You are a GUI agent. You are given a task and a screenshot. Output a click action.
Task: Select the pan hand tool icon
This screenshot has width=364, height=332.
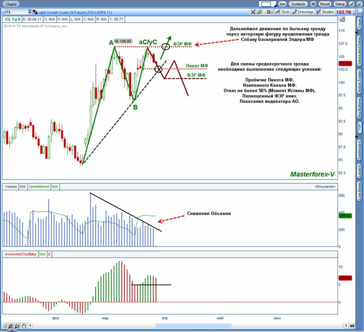[x=24, y=326]
